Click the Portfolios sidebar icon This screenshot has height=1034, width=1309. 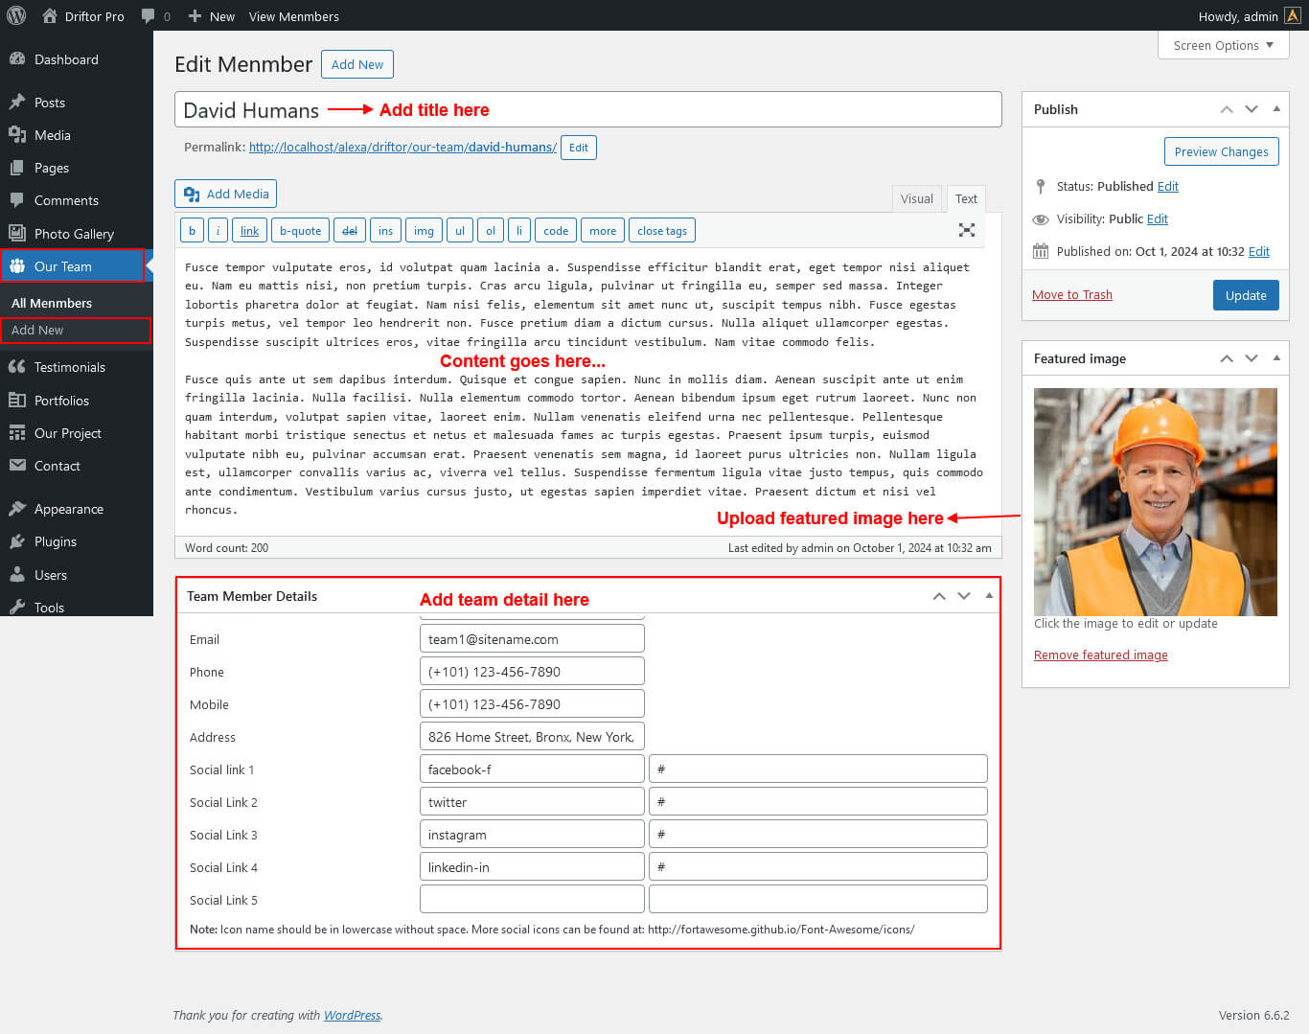pos(17,400)
